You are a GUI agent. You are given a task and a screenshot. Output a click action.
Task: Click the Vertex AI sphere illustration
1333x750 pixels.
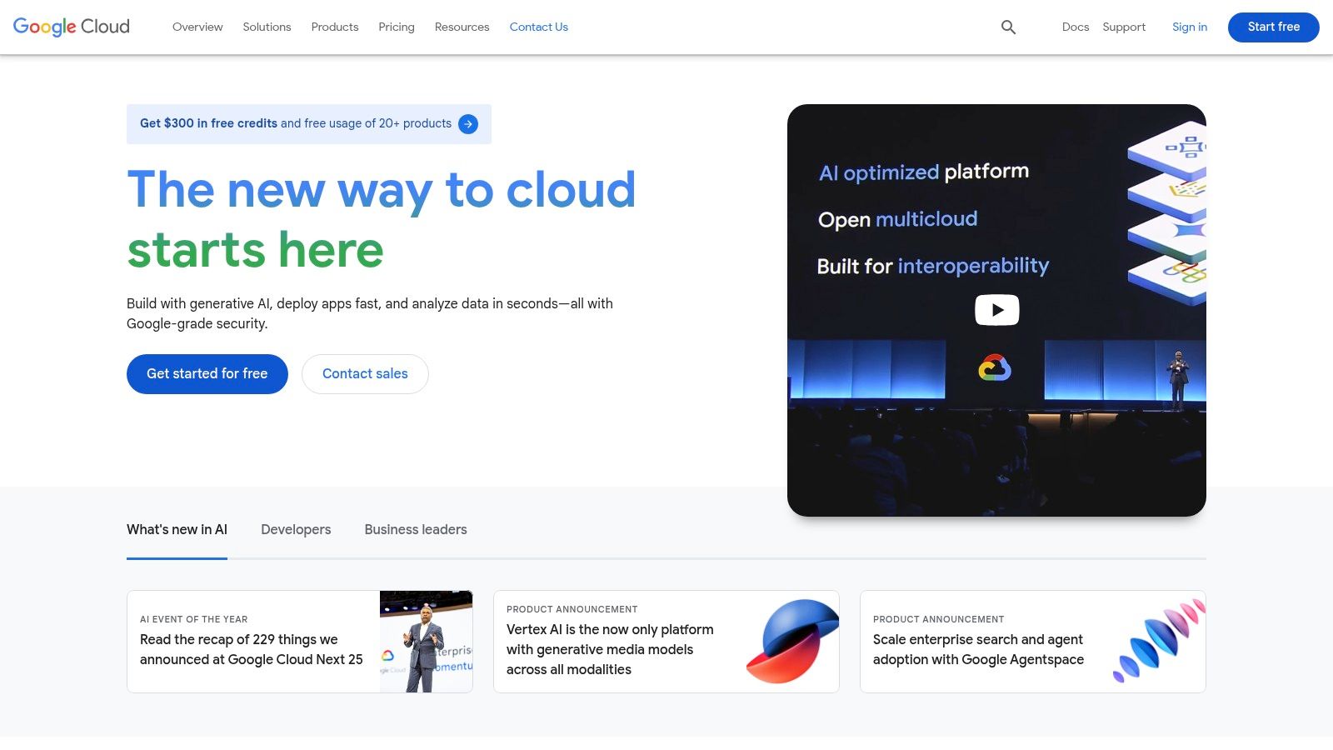click(x=792, y=642)
